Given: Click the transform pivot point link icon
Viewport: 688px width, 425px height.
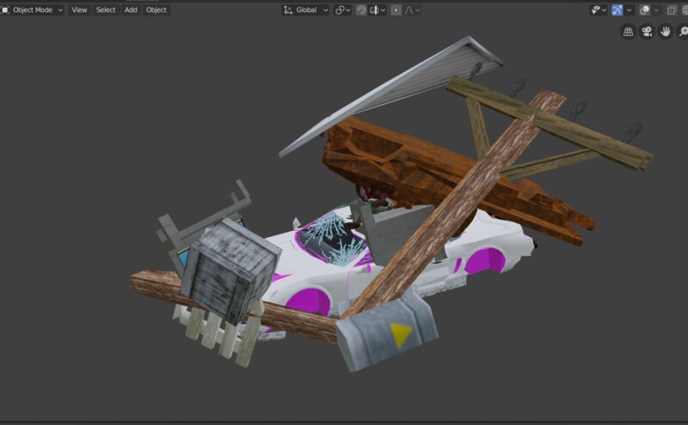Looking at the screenshot, I should [x=340, y=10].
